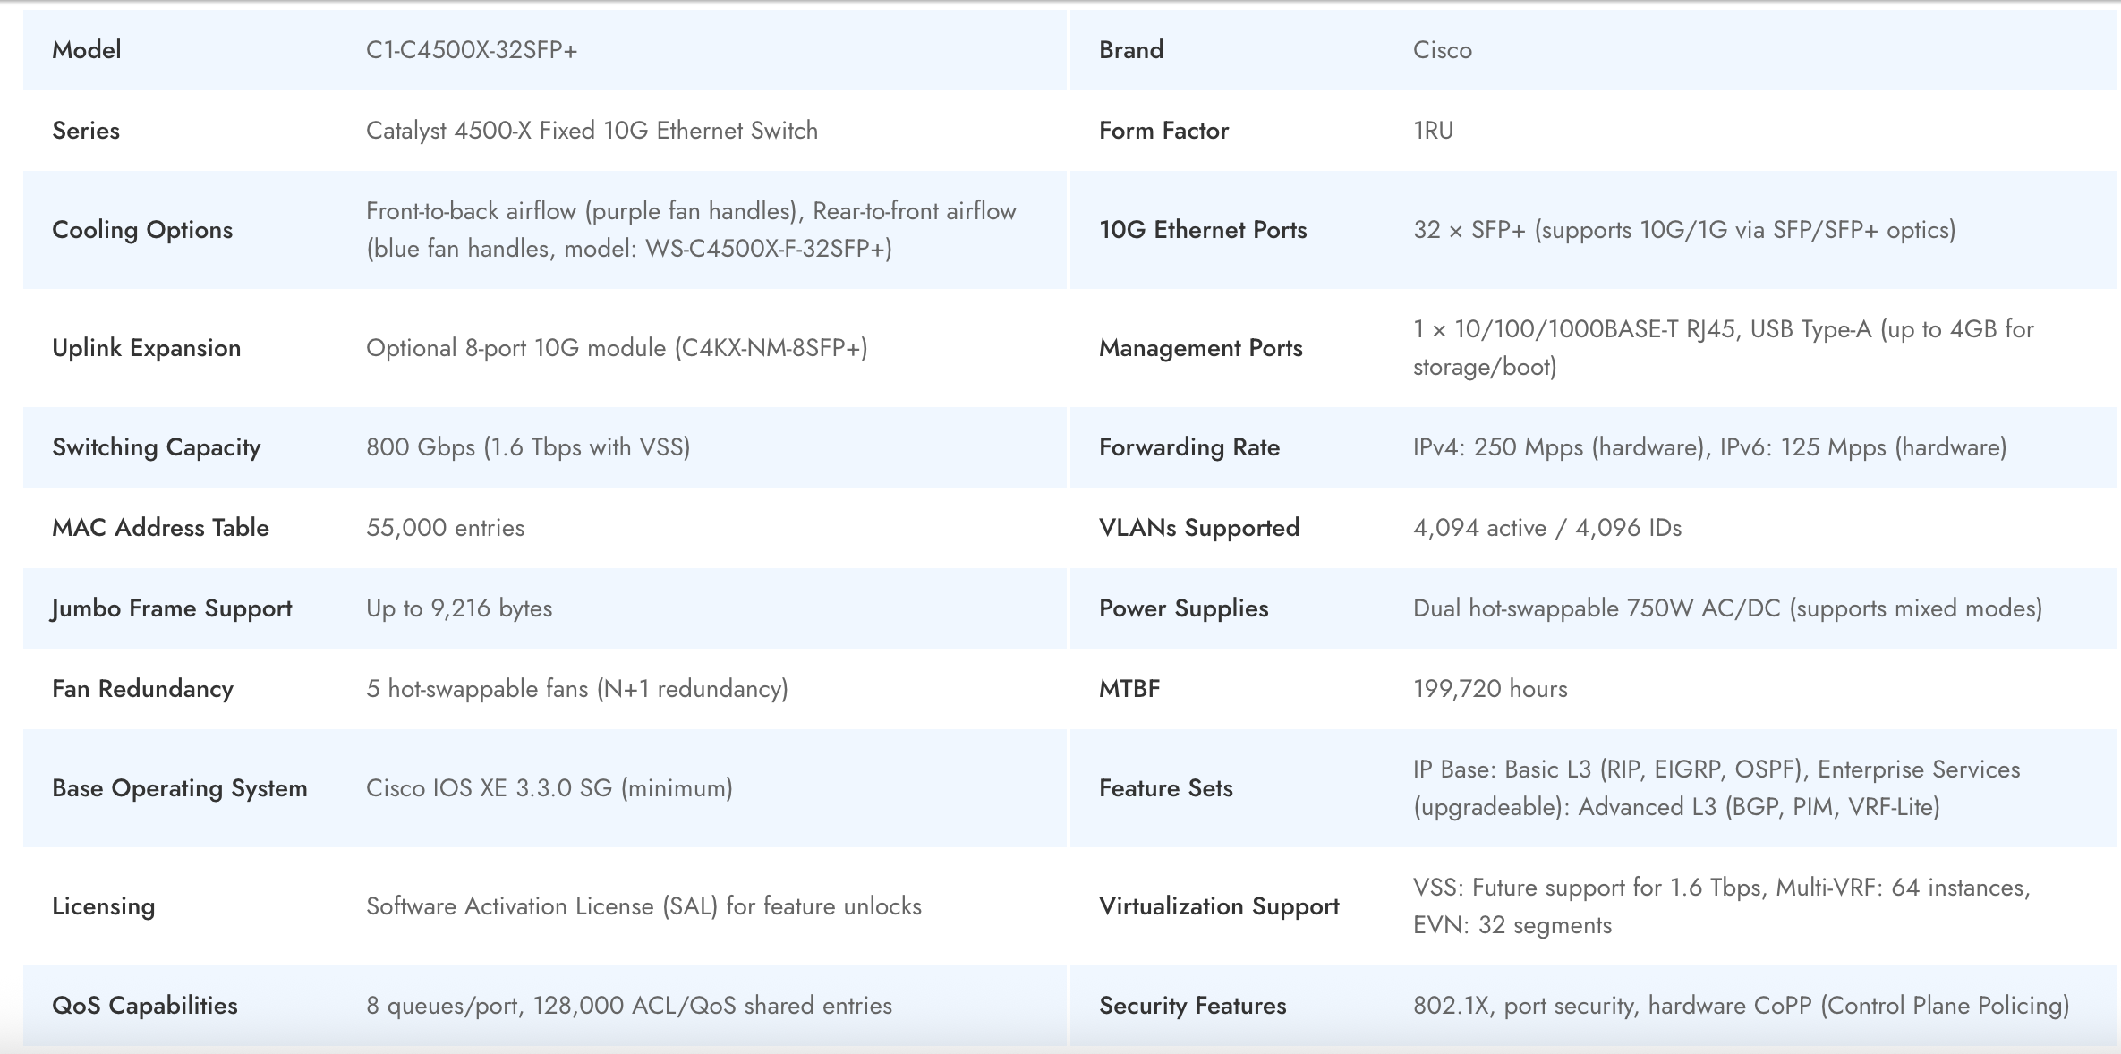Click the Forwarding Rate label
2121x1054 pixels.
point(1188,447)
